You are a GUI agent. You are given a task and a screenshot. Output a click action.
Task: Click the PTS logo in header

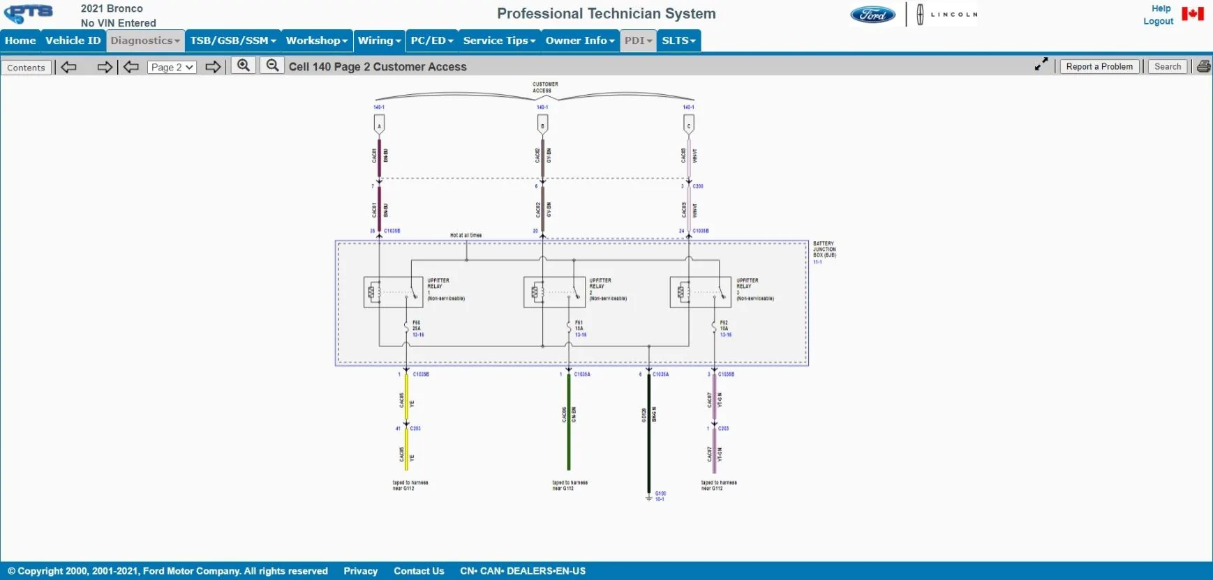click(x=29, y=14)
